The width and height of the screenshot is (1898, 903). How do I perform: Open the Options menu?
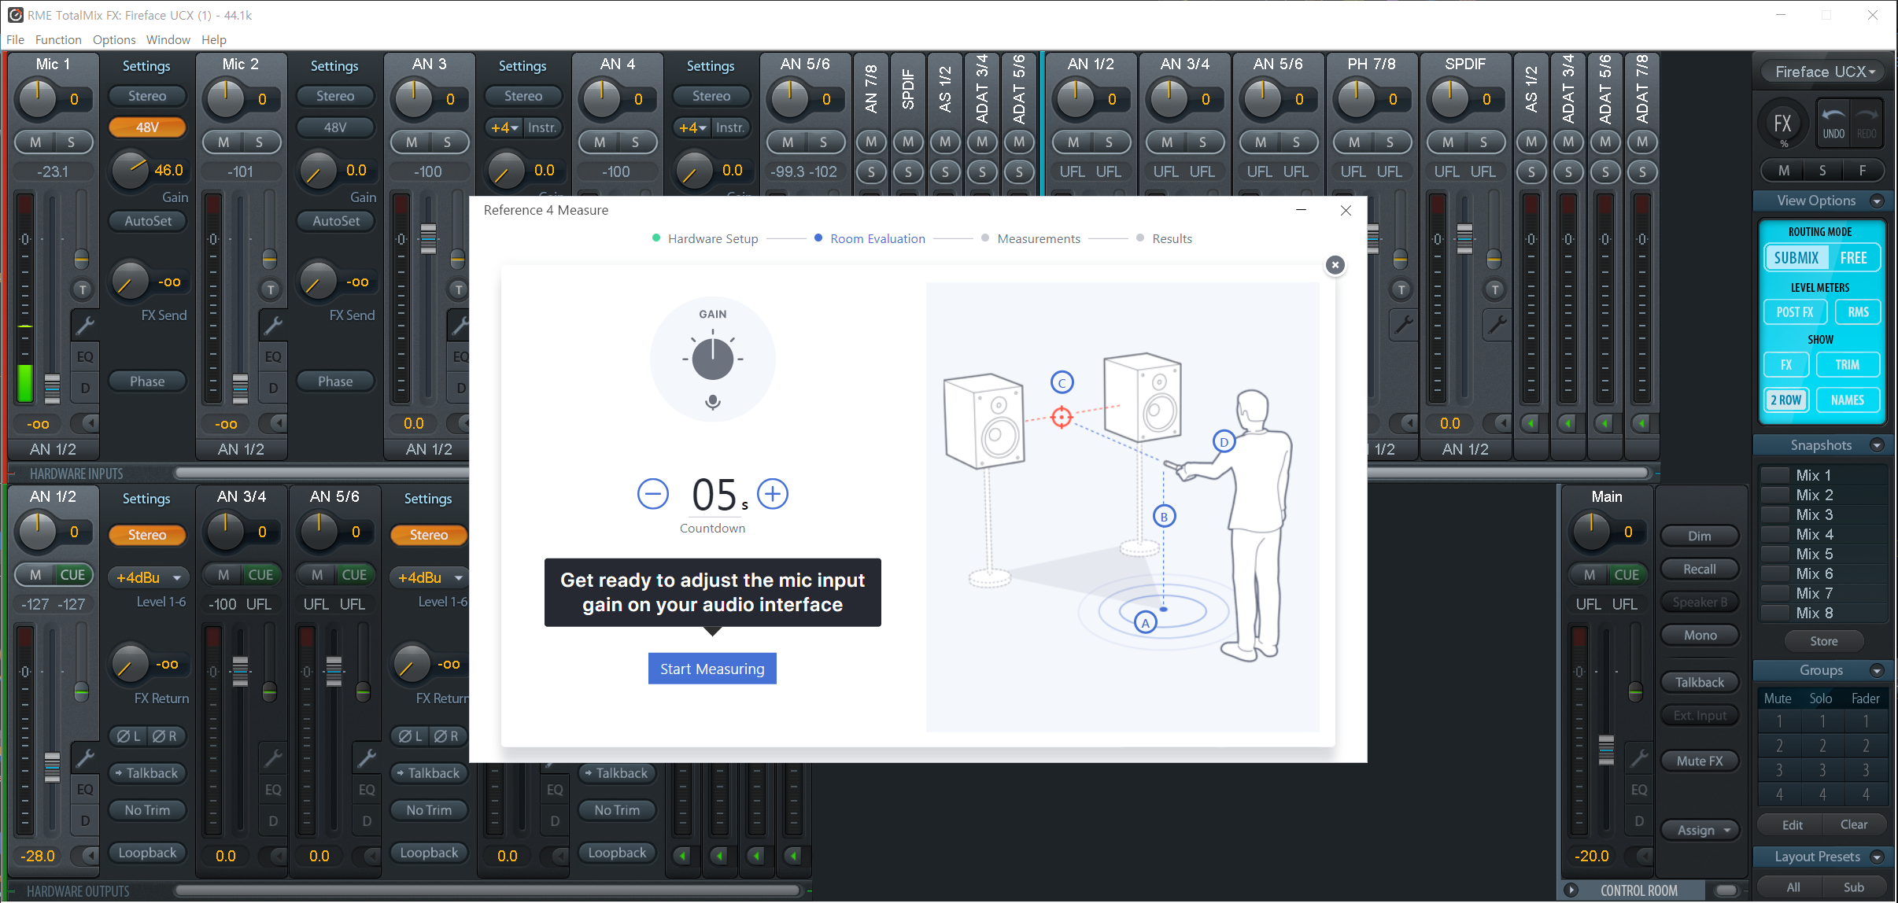(114, 39)
